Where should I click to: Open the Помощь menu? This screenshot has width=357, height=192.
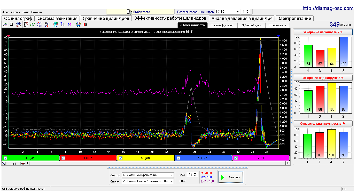(x=36, y=12)
